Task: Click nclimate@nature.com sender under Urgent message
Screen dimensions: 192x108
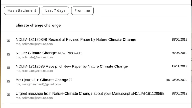Action: click(37, 98)
